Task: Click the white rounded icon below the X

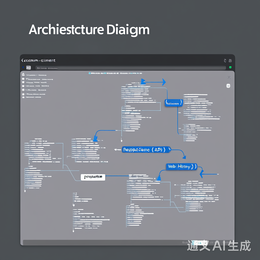Action: (x=228, y=86)
